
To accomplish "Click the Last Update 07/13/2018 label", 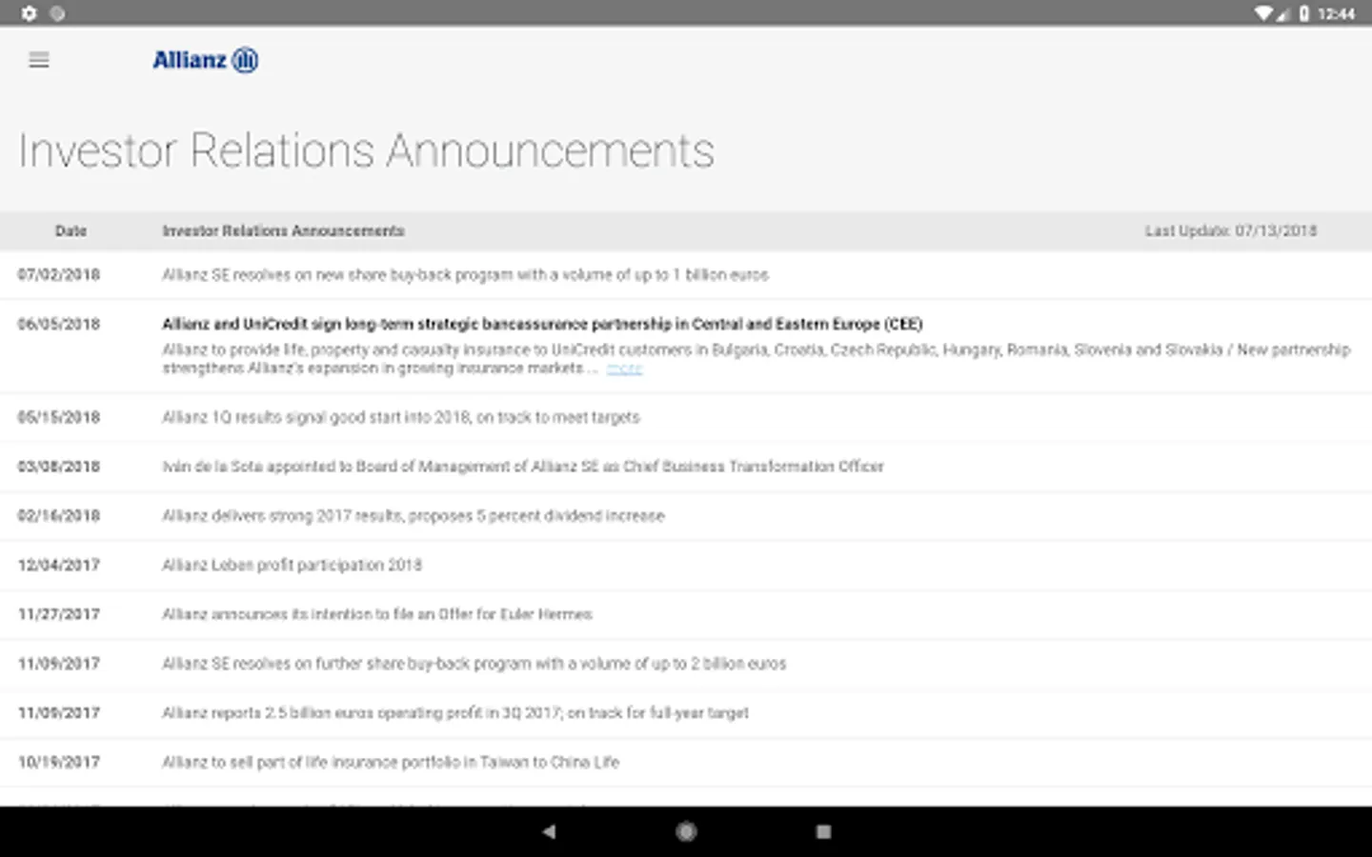I will coord(1231,230).
